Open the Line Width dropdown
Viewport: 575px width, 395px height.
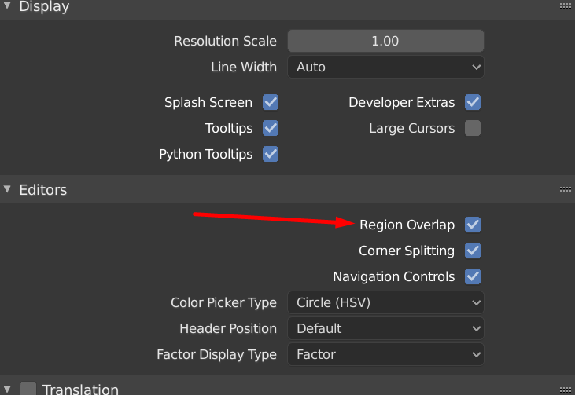[x=385, y=67]
